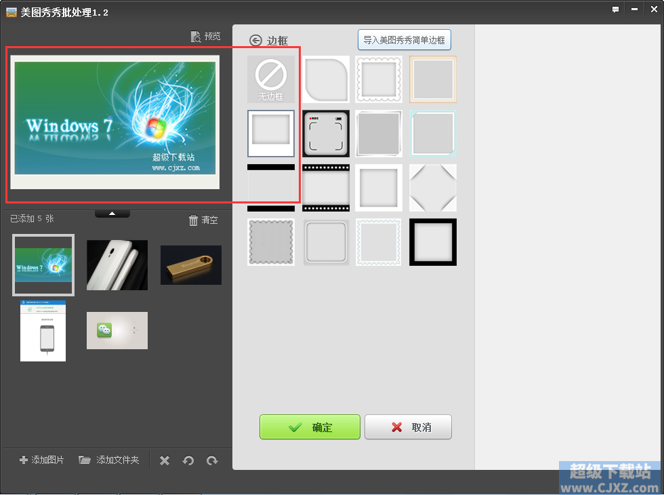664x495 pixels.
Task: Apply the black top-and-bottom bars frame
Action: tap(271, 188)
